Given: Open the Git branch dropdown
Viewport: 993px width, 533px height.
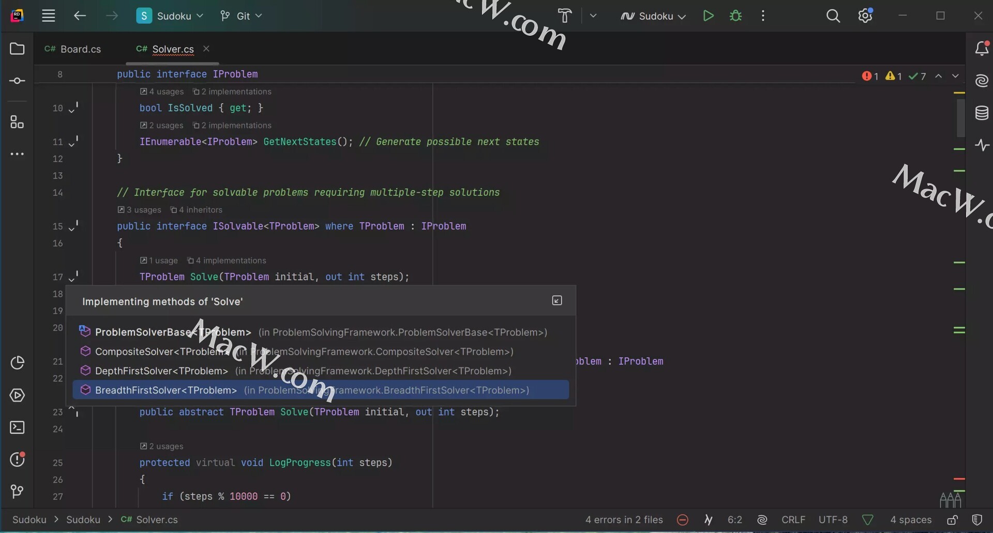Looking at the screenshot, I should [x=241, y=16].
